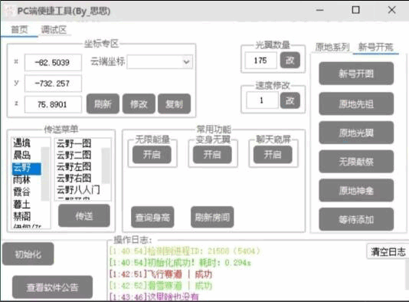Enable 变身无翼 with its 开启 button

212,155
